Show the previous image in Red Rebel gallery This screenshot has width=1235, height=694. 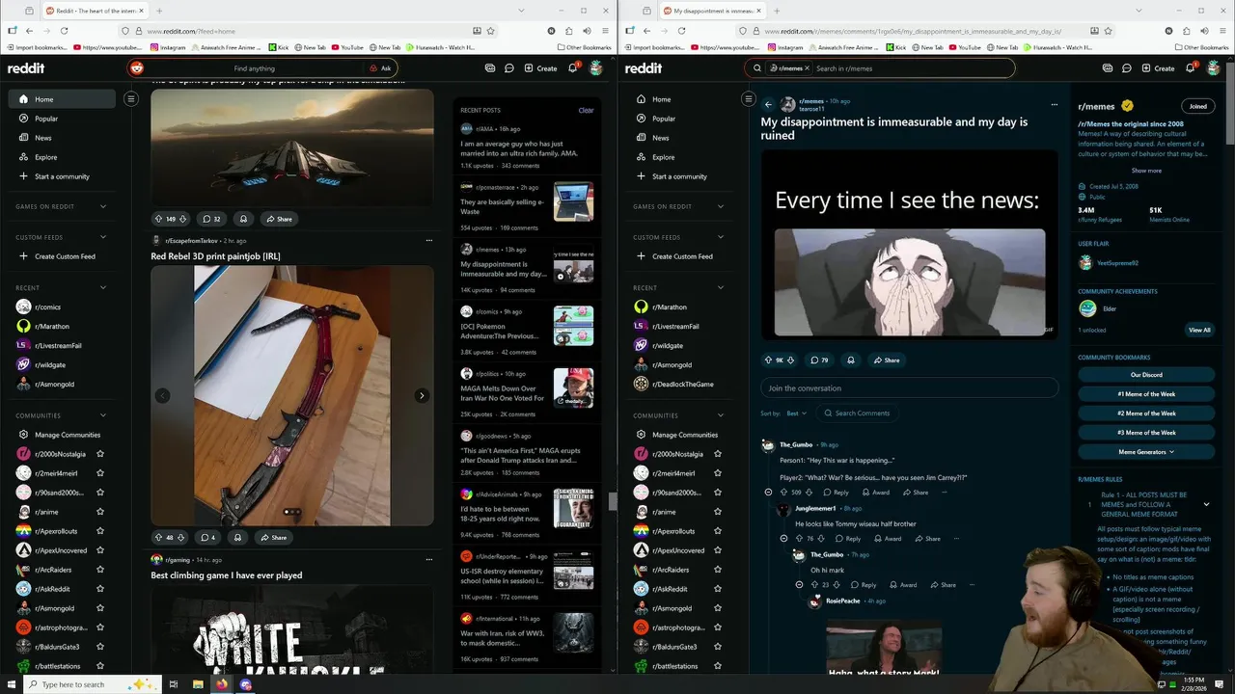[x=162, y=395]
